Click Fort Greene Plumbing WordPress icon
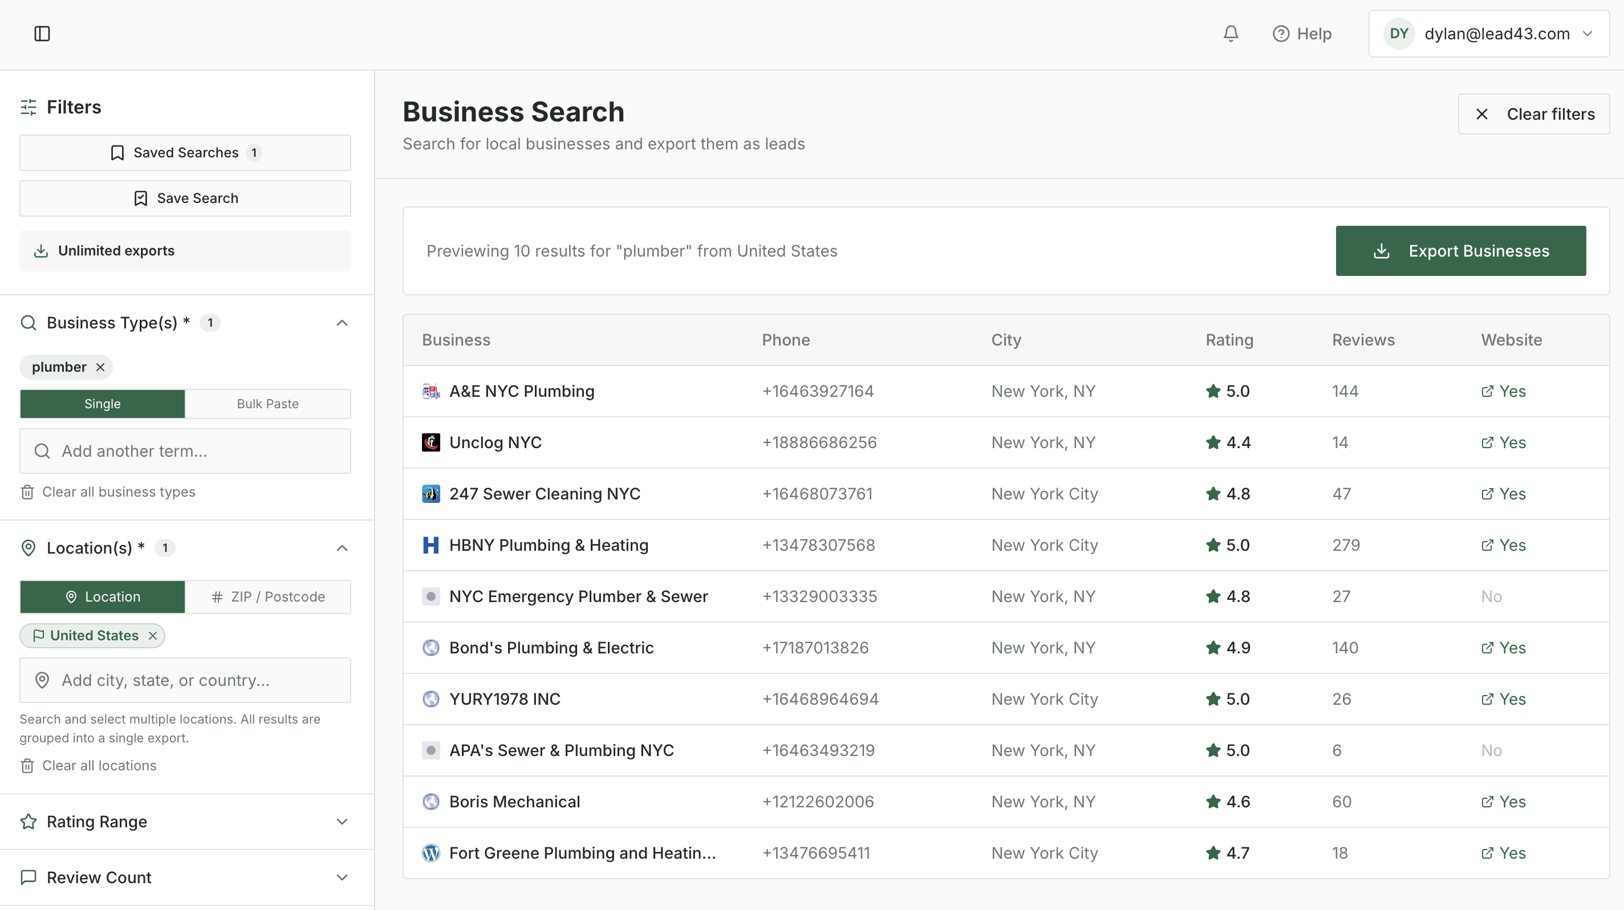 431,854
